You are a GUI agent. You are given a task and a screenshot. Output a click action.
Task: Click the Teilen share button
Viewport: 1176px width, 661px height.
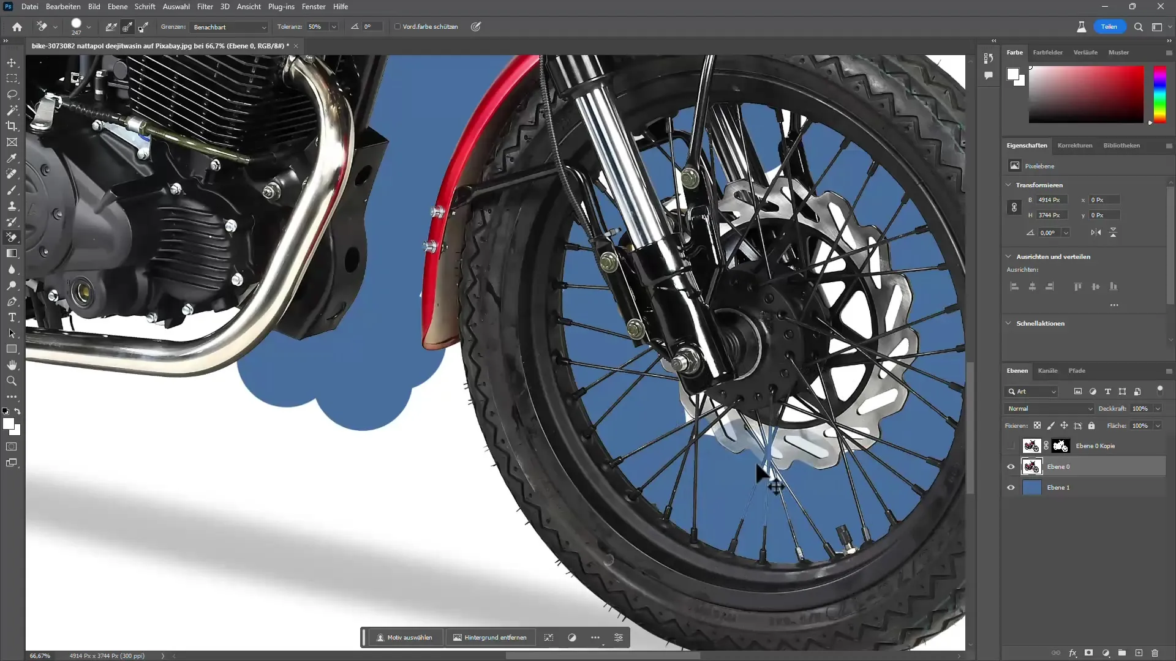(x=1109, y=27)
